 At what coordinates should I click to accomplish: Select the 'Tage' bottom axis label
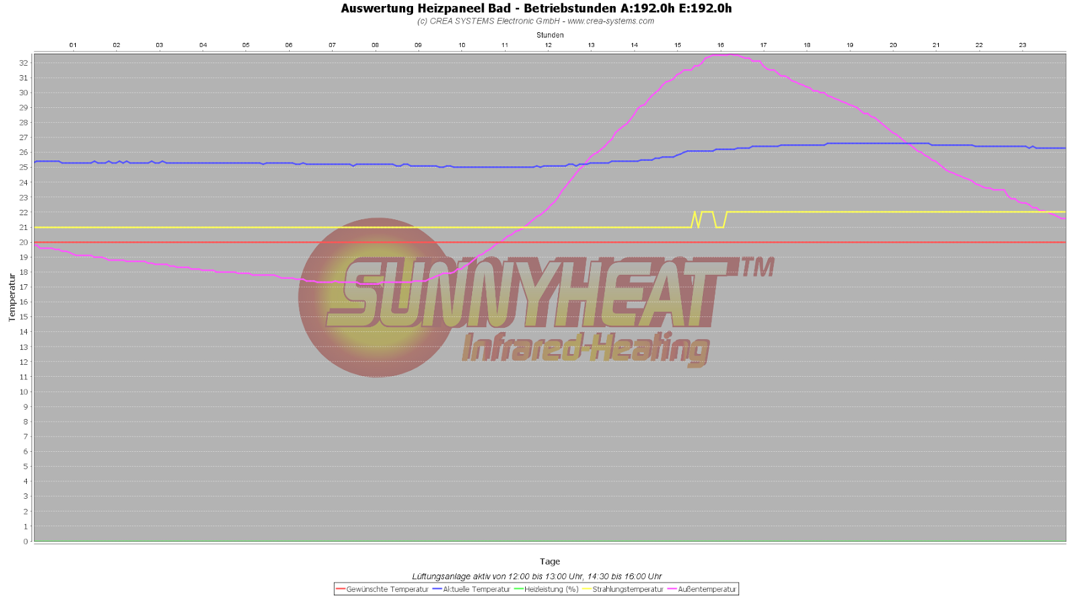(550, 562)
